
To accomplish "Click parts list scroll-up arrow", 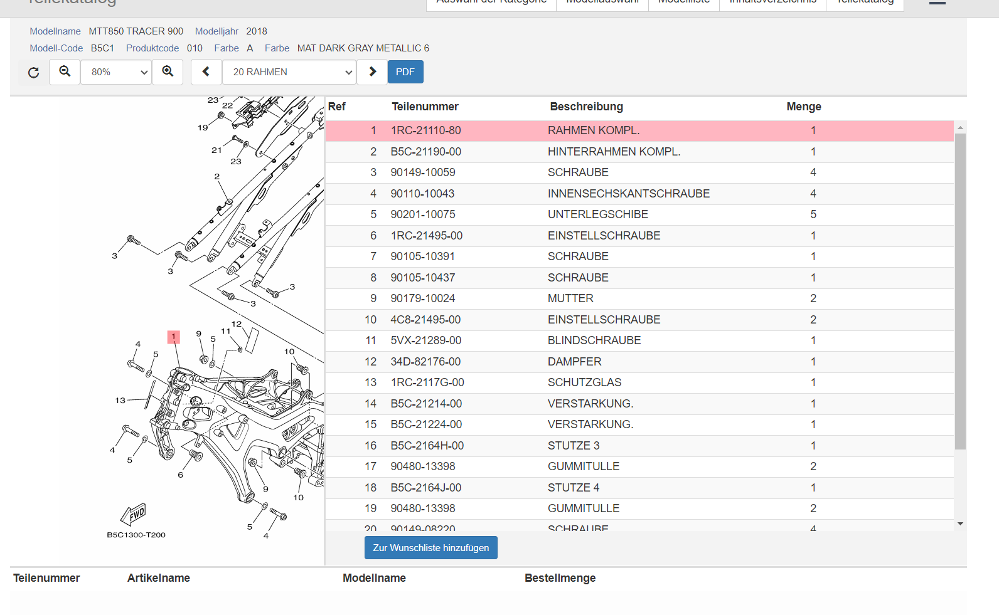I will click(960, 128).
